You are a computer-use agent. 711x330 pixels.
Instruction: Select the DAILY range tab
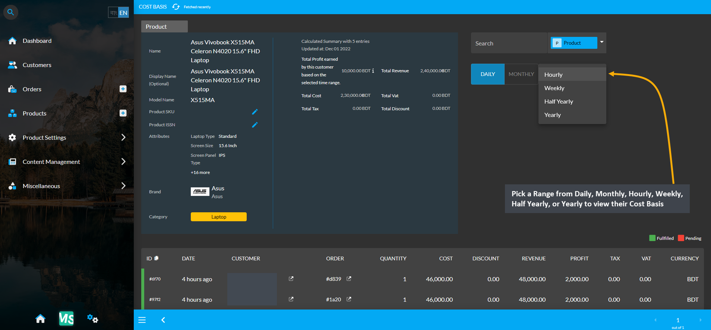click(x=488, y=74)
